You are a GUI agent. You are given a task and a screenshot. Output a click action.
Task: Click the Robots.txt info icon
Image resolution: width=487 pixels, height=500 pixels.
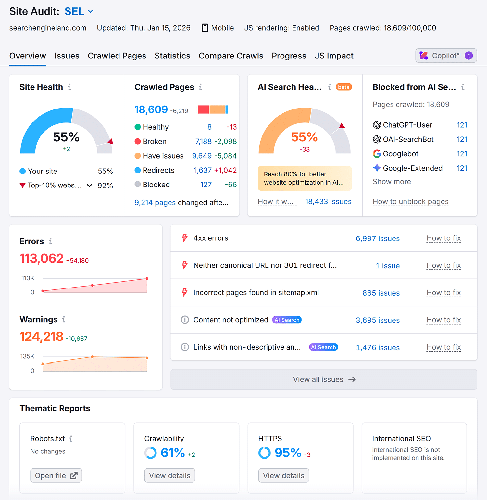pyautogui.click(x=71, y=439)
